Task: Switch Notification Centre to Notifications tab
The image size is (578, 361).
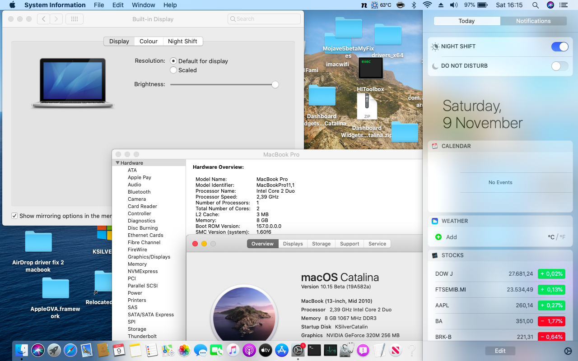Action: (x=533, y=21)
